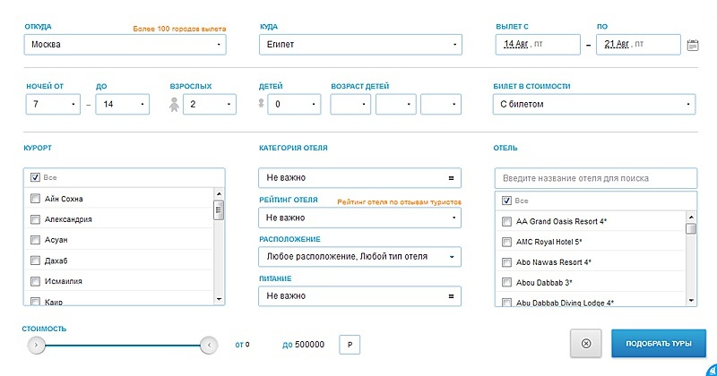Toggle the Дахаб resort checkbox

pyautogui.click(x=35, y=261)
